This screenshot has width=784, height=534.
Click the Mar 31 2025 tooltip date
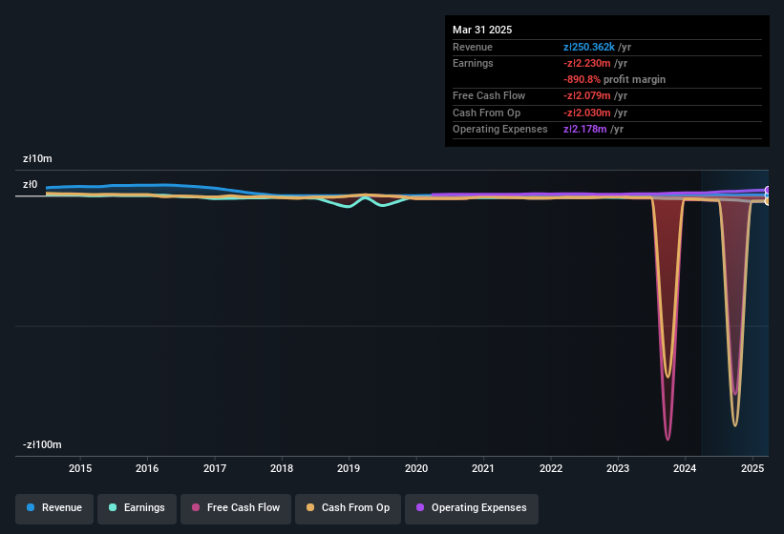coord(482,30)
